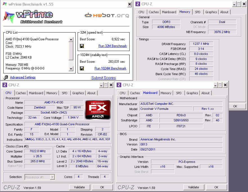This screenshot has width=248, height=192.
Task: Open Graphics tab in Mainboard window
Action: click(x=192, y=93)
